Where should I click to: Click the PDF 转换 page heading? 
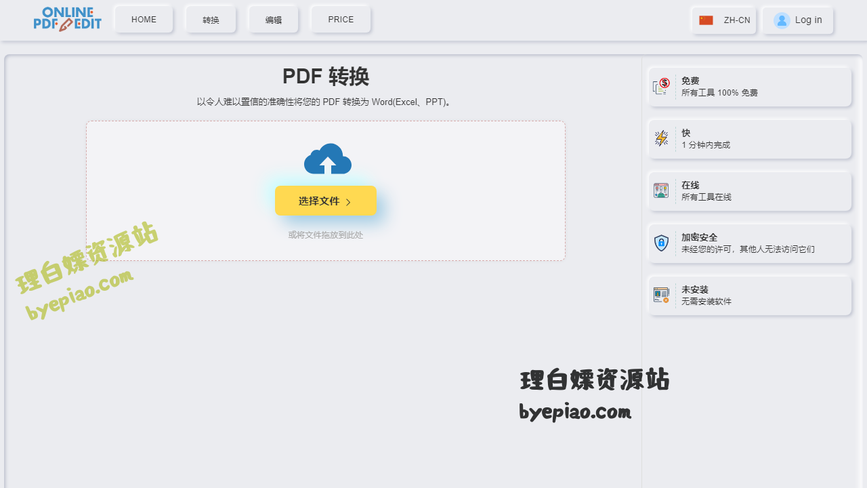pos(326,77)
